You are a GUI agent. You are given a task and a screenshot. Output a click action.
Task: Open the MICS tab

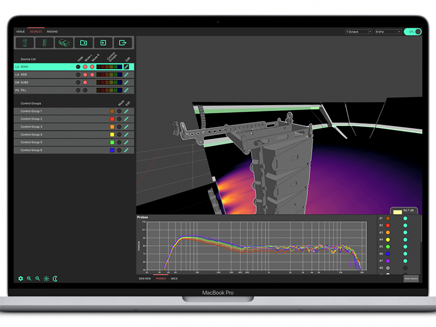174,278
